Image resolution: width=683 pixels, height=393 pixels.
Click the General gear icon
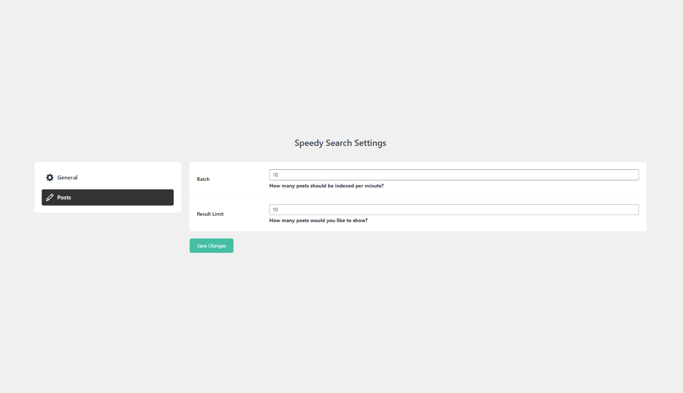(x=50, y=178)
